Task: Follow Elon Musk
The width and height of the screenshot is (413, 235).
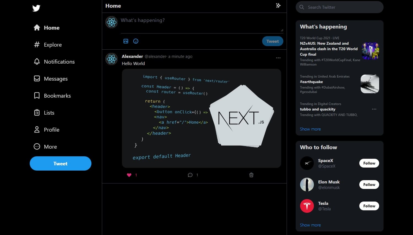Action: click(369, 185)
